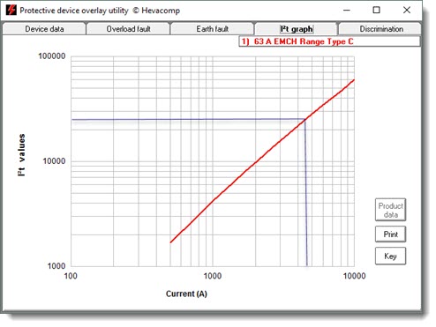Show the graph Key
This screenshot has height=327, width=436.
[390, 256]
